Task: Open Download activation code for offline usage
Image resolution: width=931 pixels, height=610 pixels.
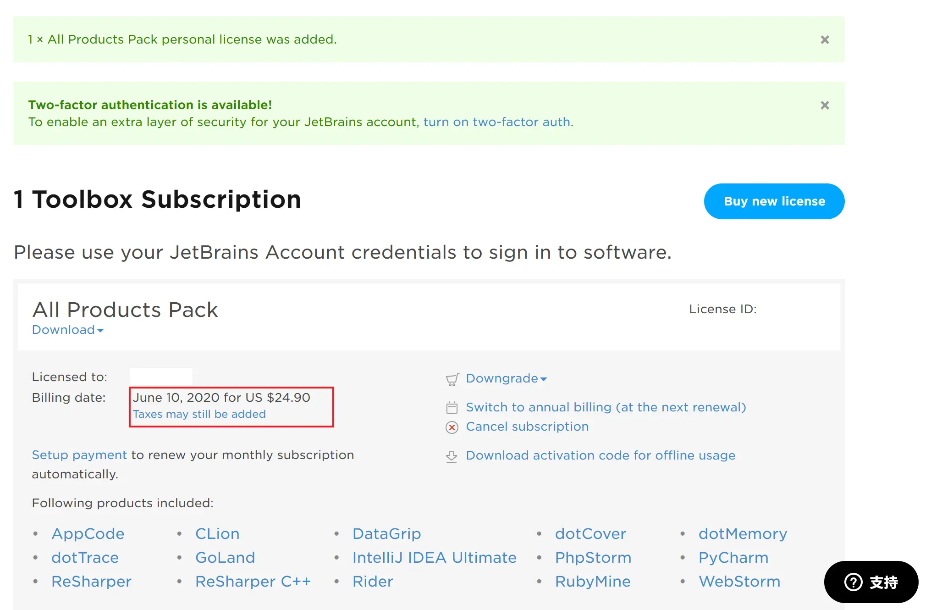Action: tap(600, 455)
